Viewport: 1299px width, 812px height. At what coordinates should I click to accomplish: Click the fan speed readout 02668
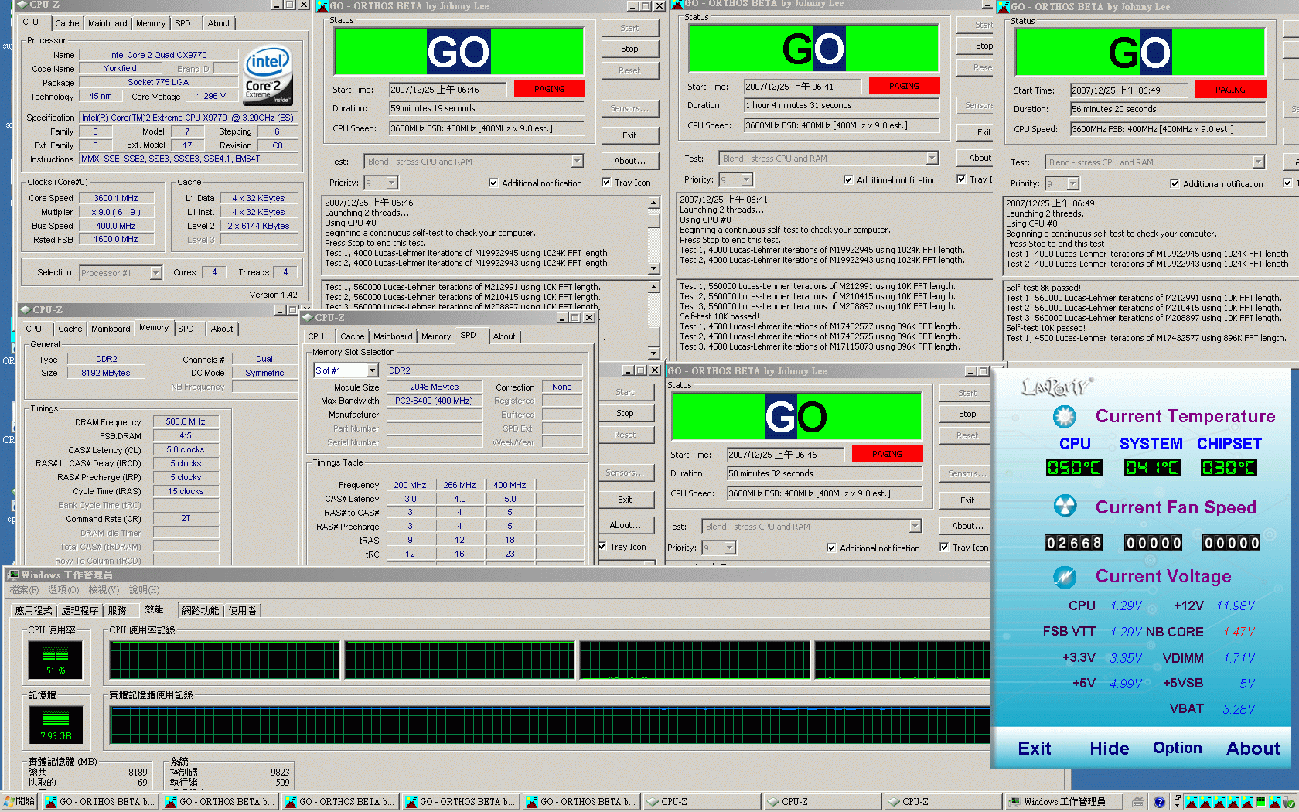click(1074, 543)
